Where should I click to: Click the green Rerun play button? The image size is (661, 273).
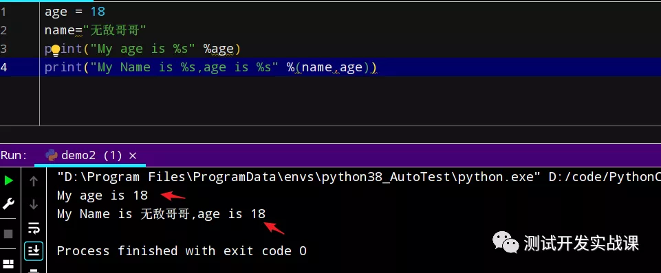8,181
